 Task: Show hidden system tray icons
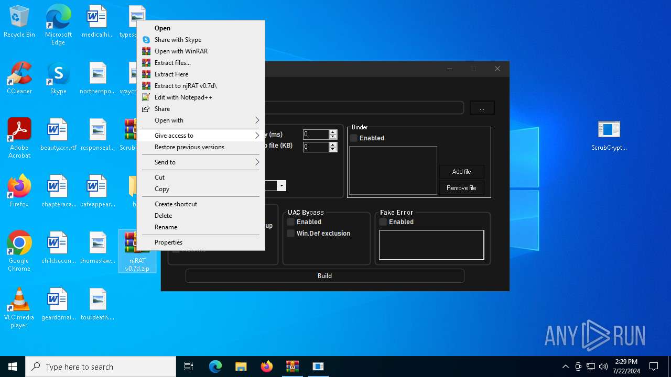point(565,367)
